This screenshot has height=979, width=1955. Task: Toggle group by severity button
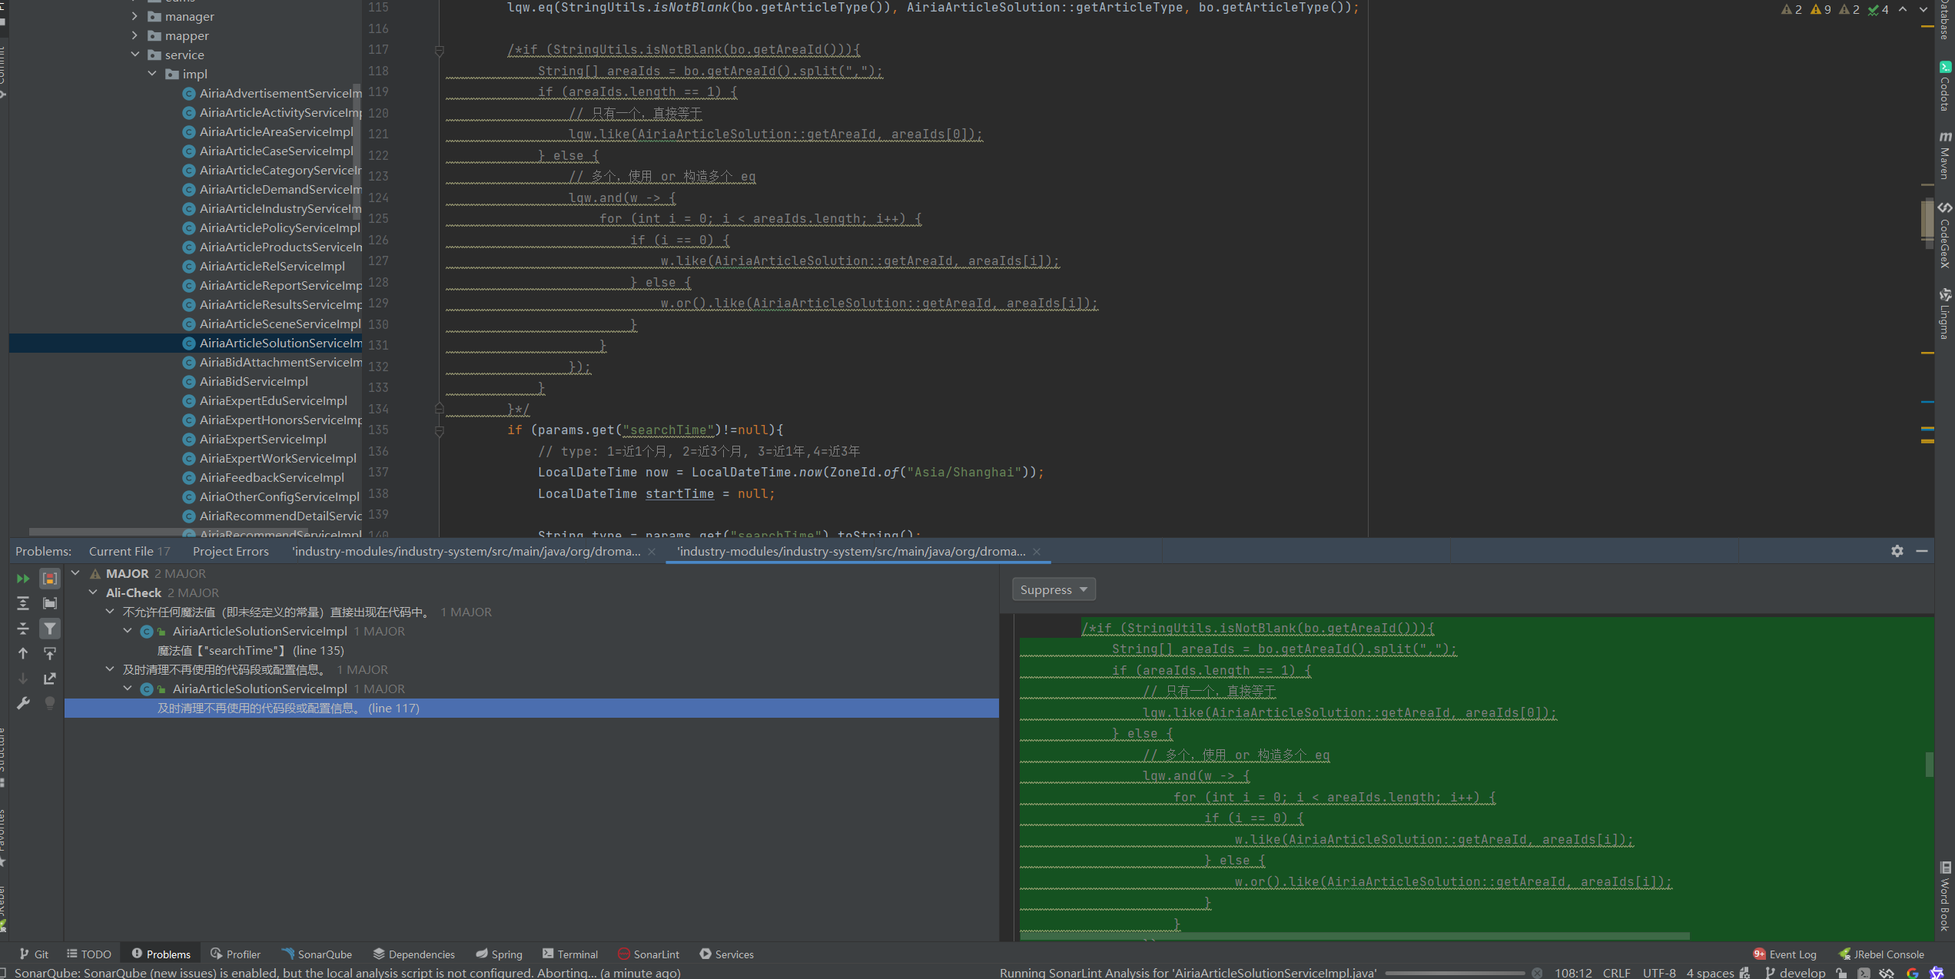click(x=50, y=579)
